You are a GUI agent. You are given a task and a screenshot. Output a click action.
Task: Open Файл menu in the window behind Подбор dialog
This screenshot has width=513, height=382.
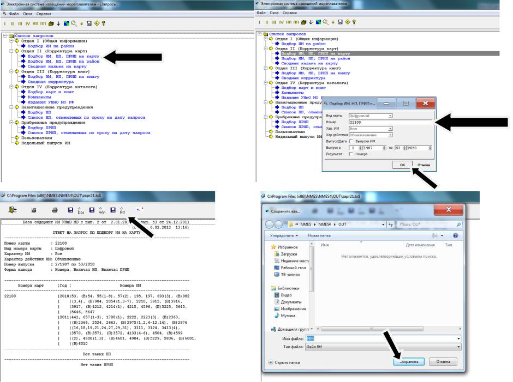pyautogui.click(x=261, y=13)
